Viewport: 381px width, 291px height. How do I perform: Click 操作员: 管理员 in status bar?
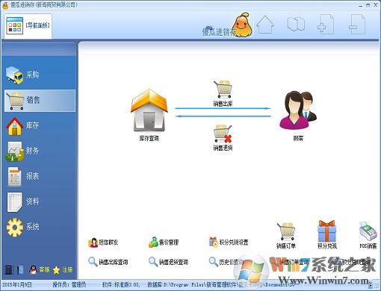(x=69, y=284)
